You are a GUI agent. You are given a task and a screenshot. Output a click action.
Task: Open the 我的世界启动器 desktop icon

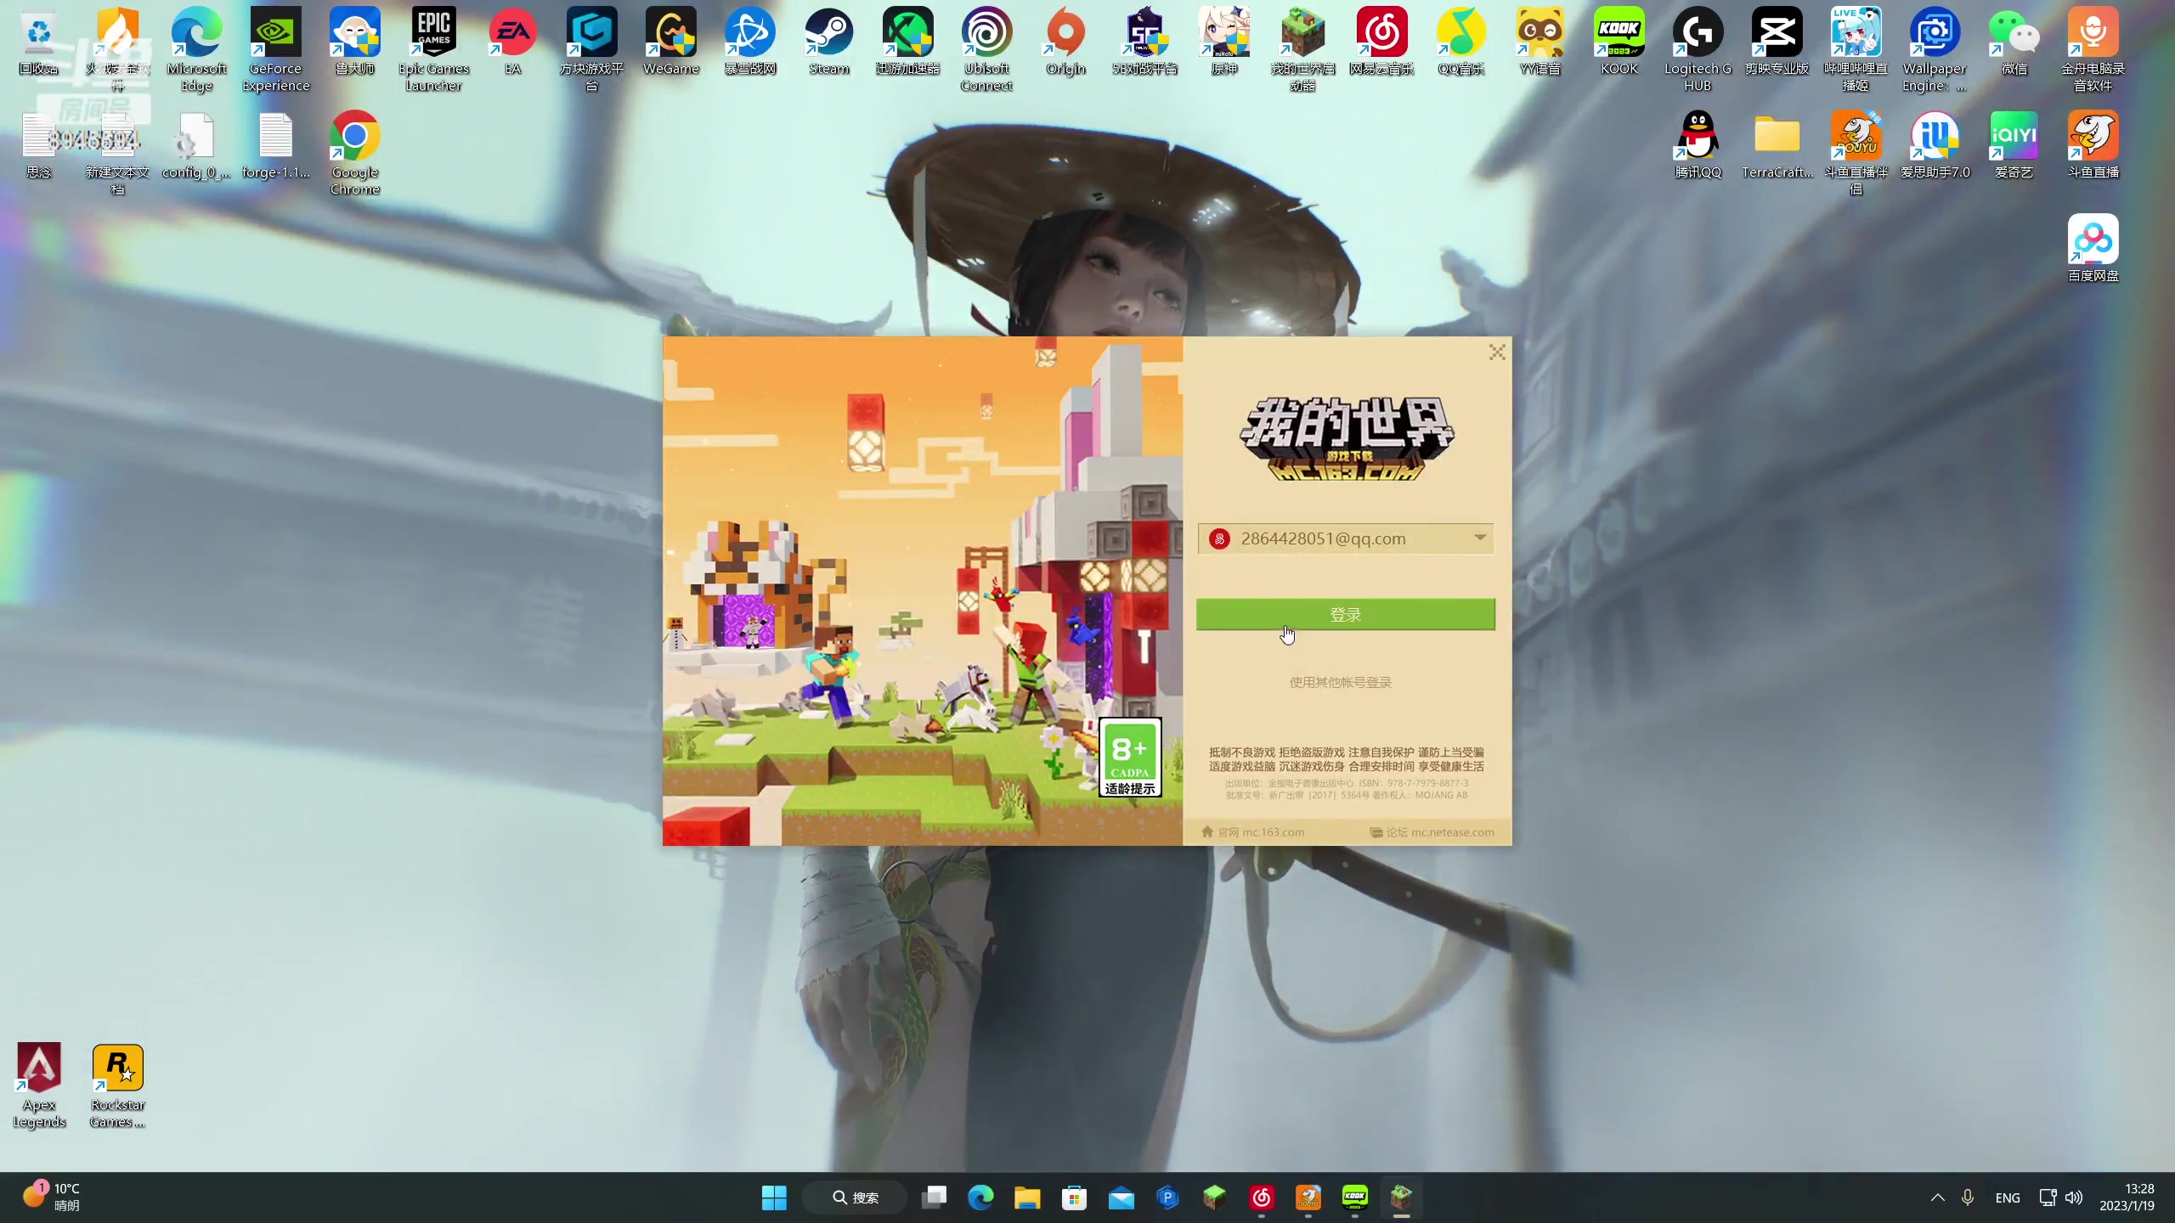coord(1303,49)
